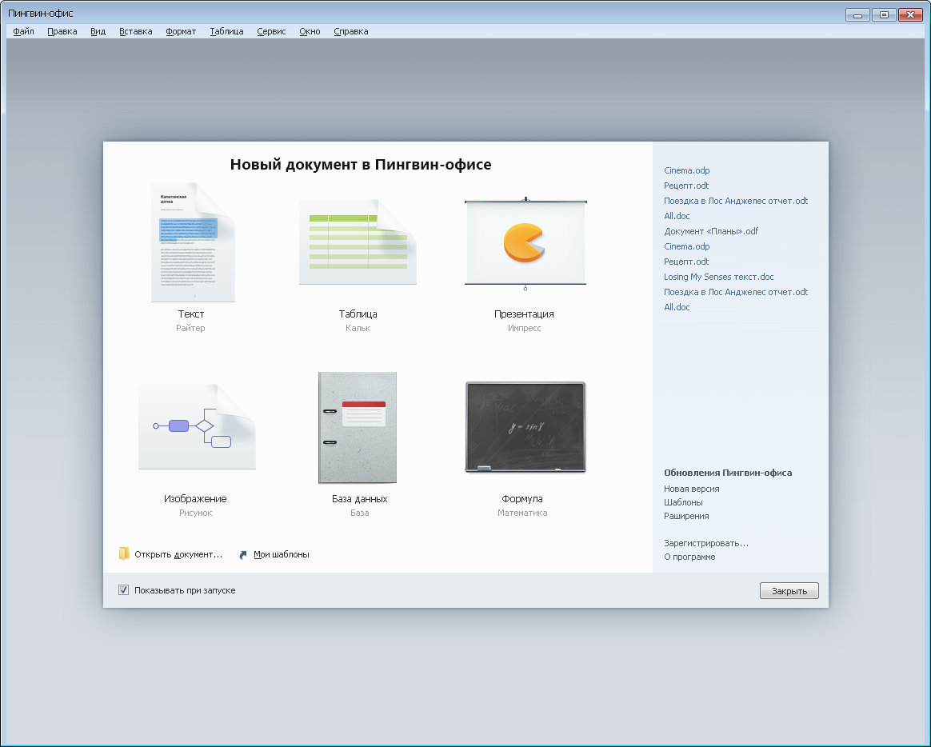Click the Формула blackboard icon
The width and height of the screenshot is (931, 747).
525,427
